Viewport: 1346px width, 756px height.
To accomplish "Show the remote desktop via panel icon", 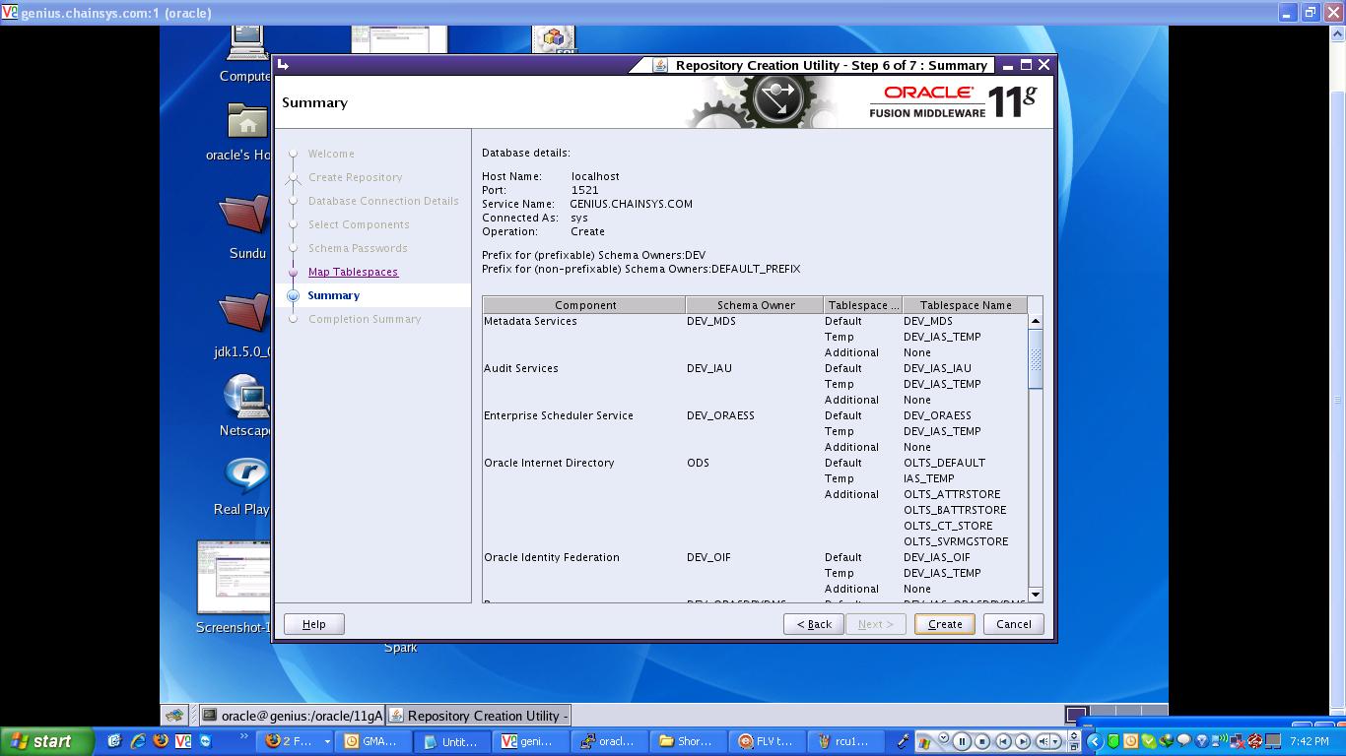I will tap(174, 716).
